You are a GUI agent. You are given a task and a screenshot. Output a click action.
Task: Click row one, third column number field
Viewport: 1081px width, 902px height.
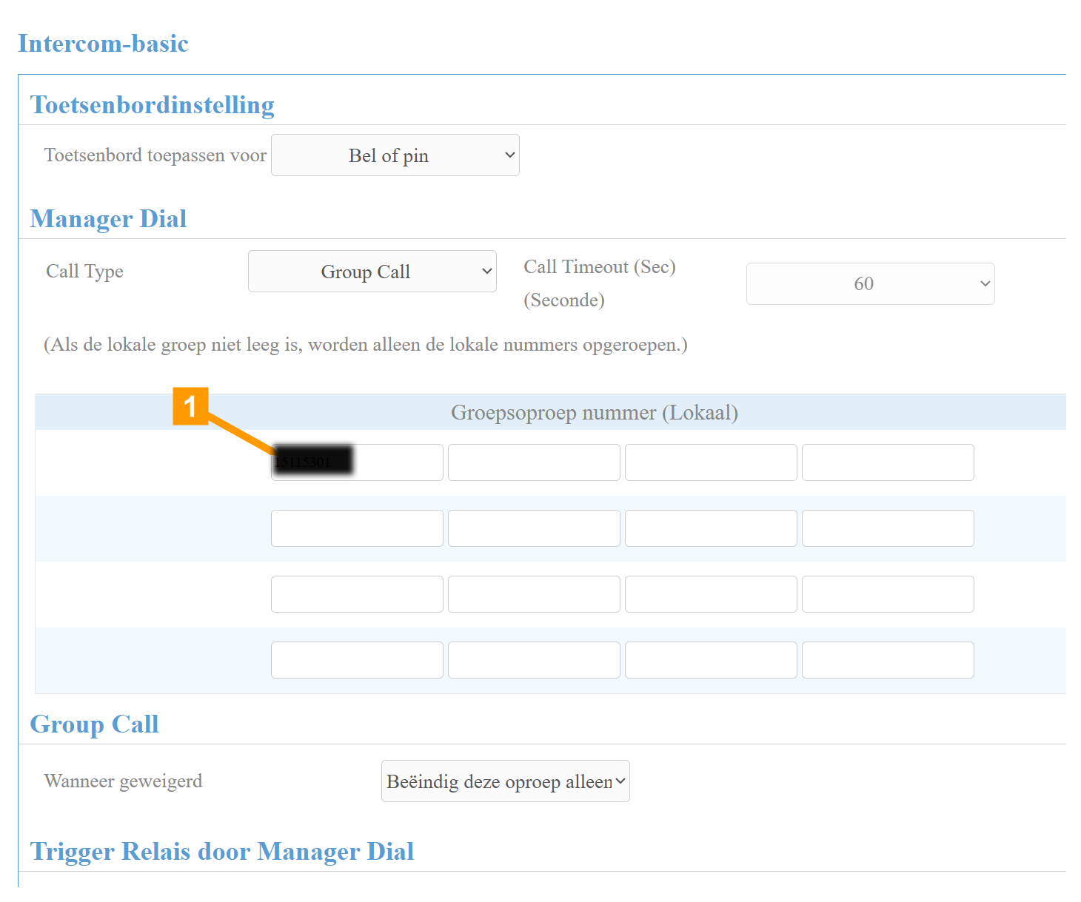click(x=711, y=462)
